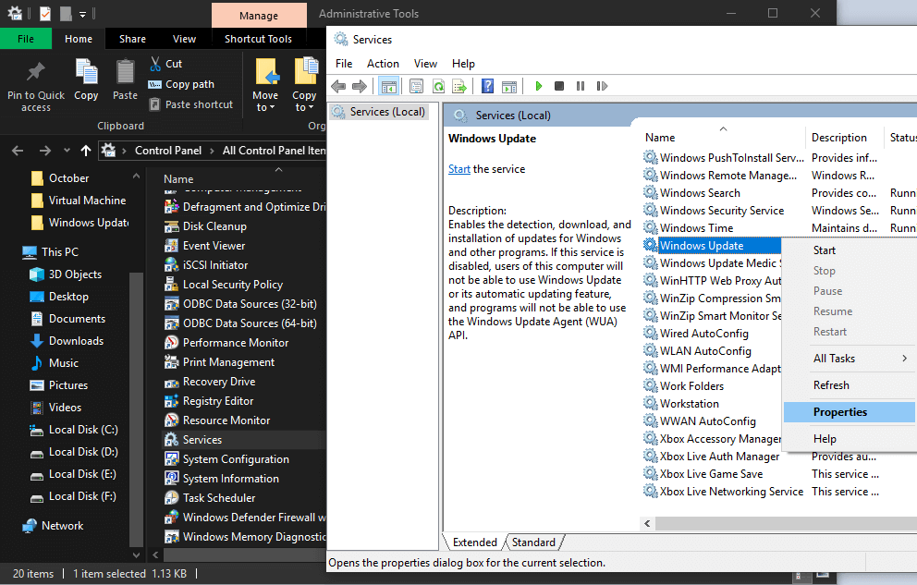Open Help using the blue question mark icon
Screen dimensions: 917x585
click(x=487, y=86)
